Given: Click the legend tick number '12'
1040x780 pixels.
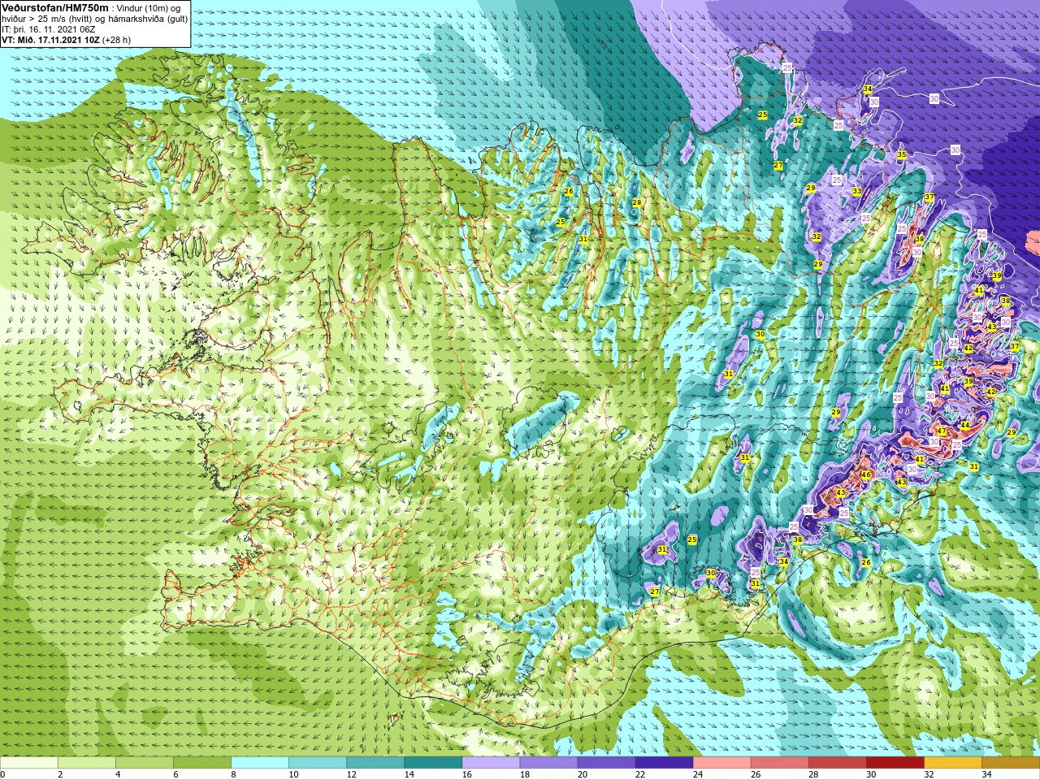Looking at the screenshot, I should [352, 774].
